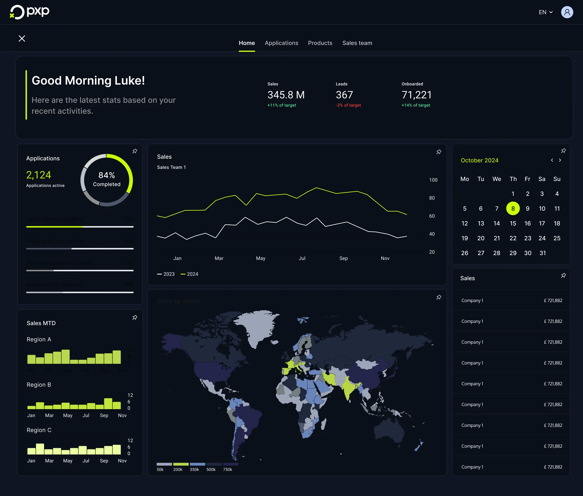Navigate to the Products section

pyautogui.click(x=320, y=43)
